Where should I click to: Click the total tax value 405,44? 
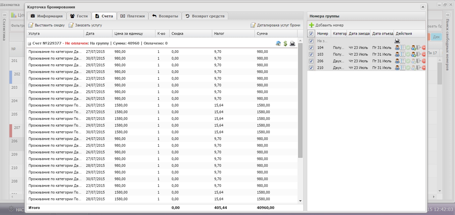tap(220, 208)
